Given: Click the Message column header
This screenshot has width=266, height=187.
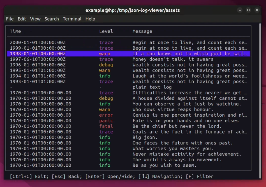Looking at the screenshot, I should pos(142,31).
